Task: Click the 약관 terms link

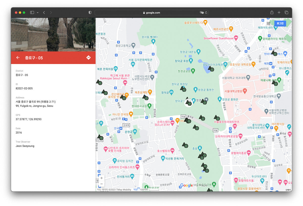Action: 136,190
